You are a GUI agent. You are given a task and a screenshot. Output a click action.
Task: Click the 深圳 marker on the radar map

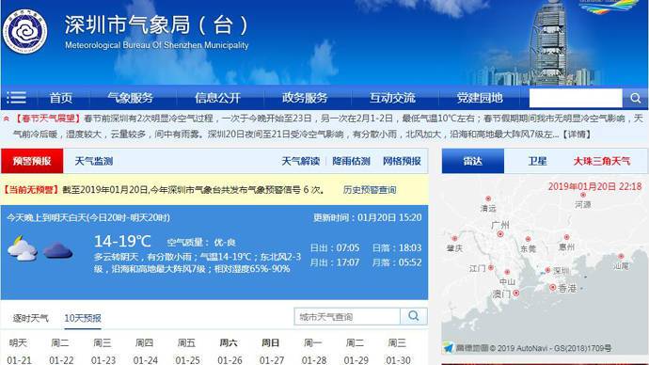(547, 270)
